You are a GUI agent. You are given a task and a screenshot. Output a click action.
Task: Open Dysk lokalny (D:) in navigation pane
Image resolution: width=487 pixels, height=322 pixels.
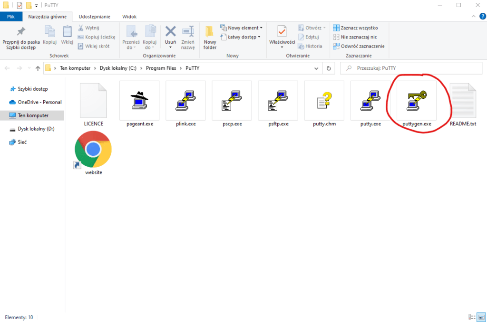pyautogui.click(x=32, y=129)
